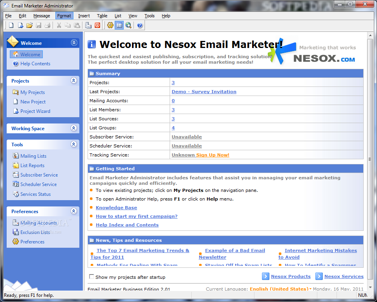Open Mailing Accounts in Preferences sidebar
The width and height of the screenshot is (377, 302).
tap(38, 223)
